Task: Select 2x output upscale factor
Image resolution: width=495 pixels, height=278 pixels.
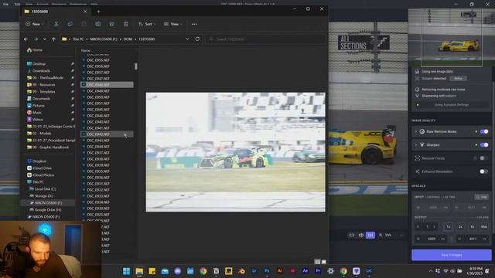Action: pos(460,226)
